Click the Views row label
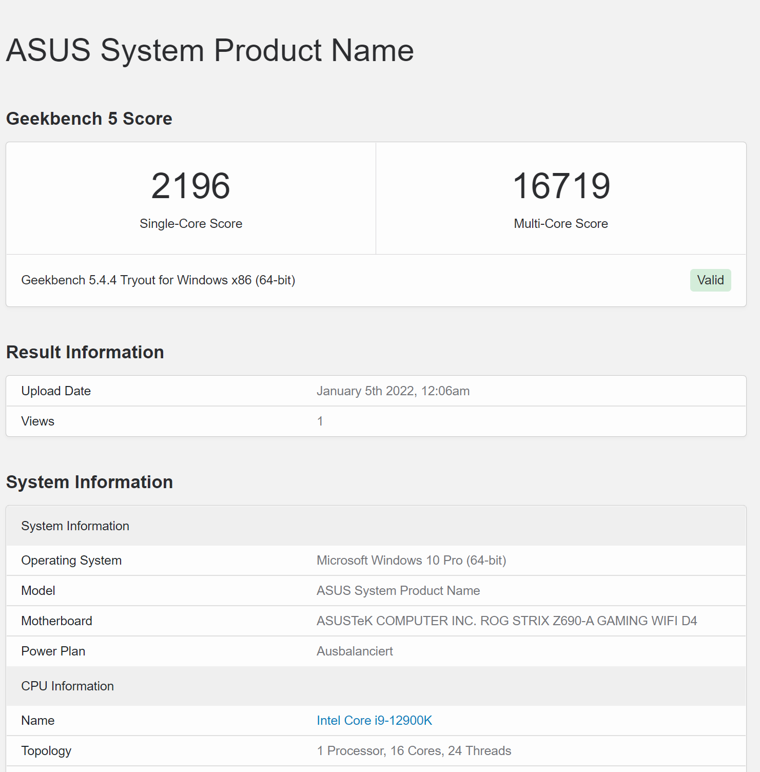This screenshot has width=760, height=772. pos(38,421)
